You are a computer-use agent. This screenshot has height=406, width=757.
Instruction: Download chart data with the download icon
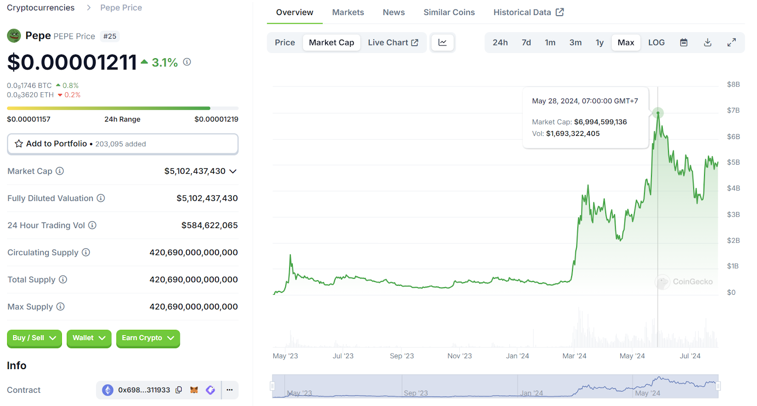pyautogui.click(x=707, y=43)
